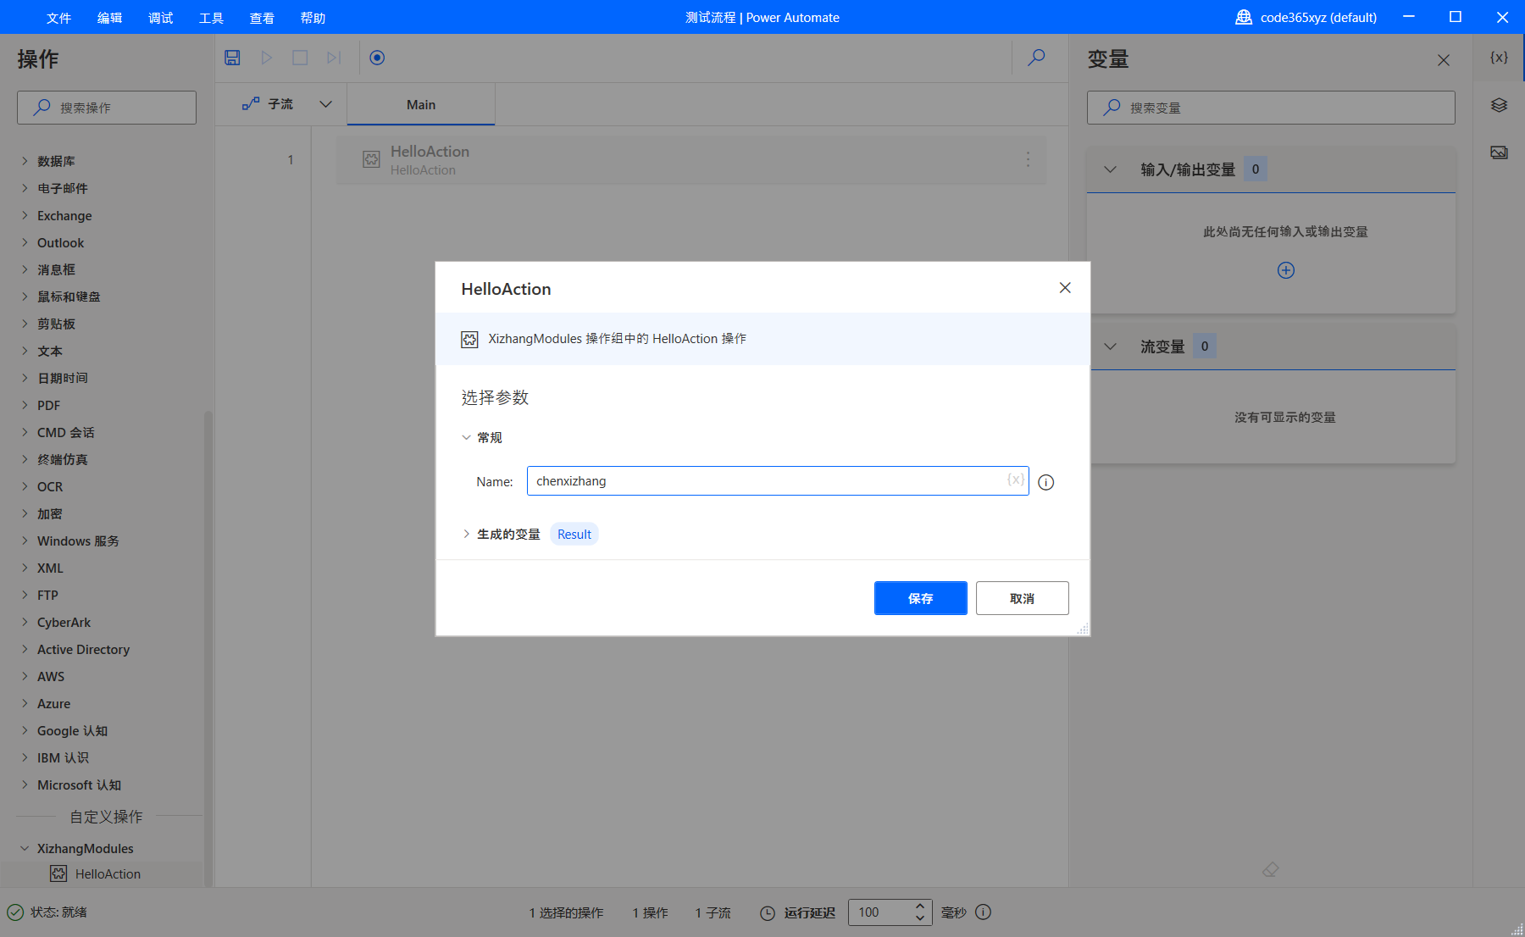This screenshot has width=1525, height=937.
Task: Expand the Active Directory group
Action: 25,649
